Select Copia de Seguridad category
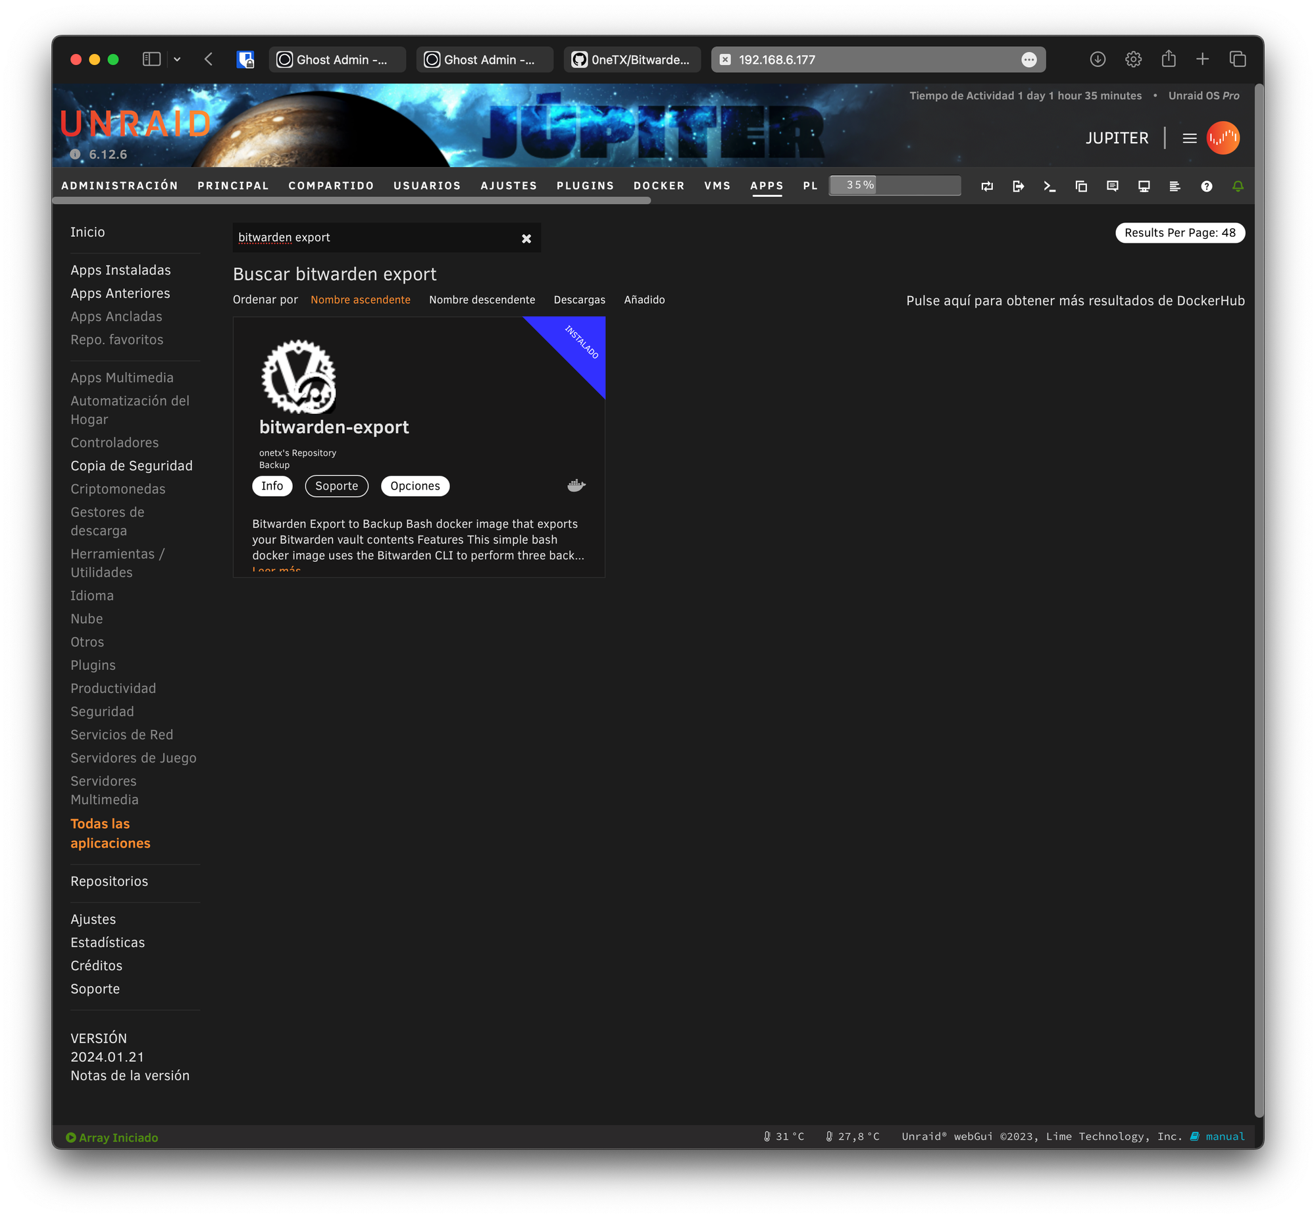Image resolution: width=1316 pixels, height=1218 pixels. (131, 465)
